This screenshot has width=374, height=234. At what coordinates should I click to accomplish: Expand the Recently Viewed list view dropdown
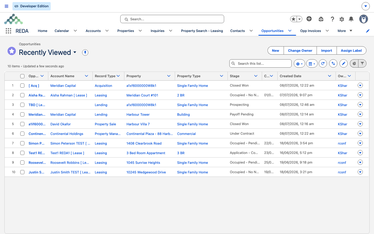pos(75,52)
